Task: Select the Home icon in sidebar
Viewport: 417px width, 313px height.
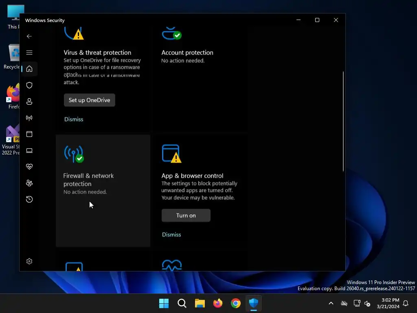Action: [29, 69]
